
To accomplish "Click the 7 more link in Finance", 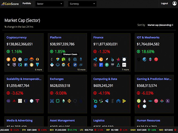I will click(125, 69).
